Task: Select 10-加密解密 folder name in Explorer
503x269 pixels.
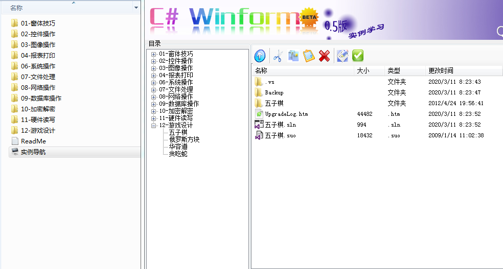Action: click(x=38, y=109)
